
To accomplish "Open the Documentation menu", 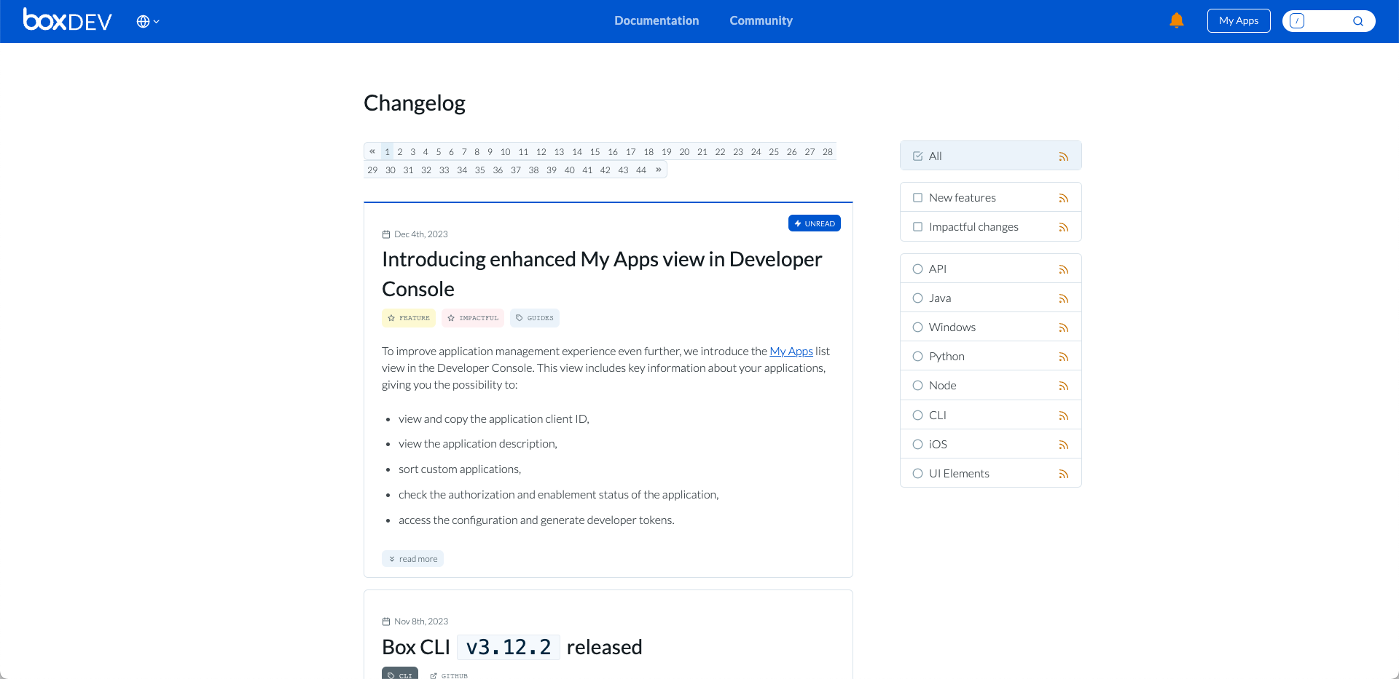I will pyautogui.click(x=656, y=20).
